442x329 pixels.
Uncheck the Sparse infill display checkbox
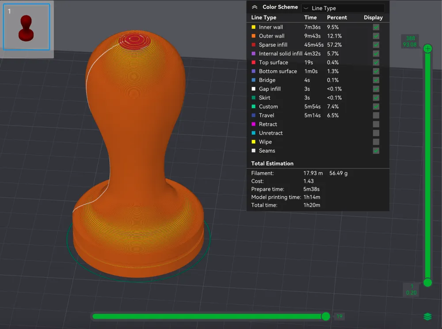tap(376, 45)
